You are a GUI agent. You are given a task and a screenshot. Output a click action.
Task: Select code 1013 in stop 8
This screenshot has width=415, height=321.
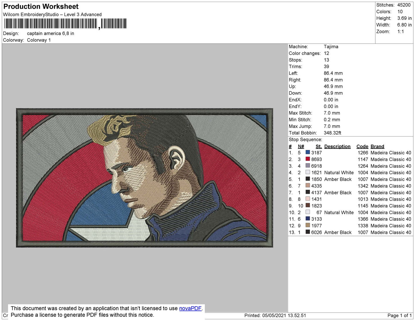pos(363,199)
